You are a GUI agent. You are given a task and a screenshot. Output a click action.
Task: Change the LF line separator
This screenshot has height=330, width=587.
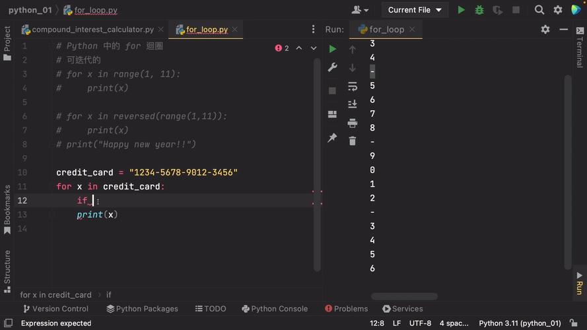pyautogui.click(x=397, y=323)
